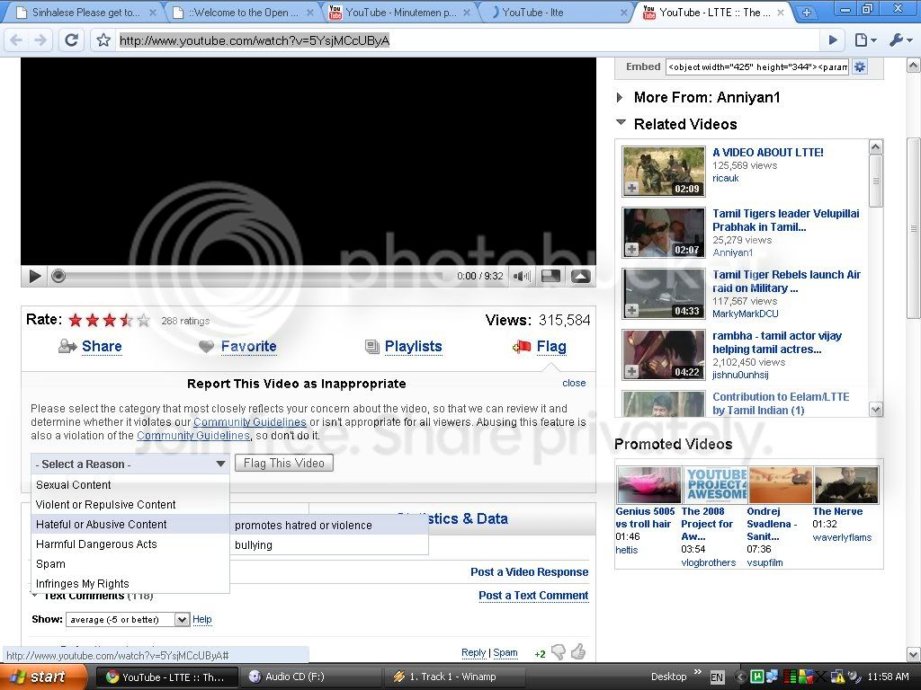The image size is (921, 690).
Task: Open the wrench settings menu
Action: [x=900, y=40]
